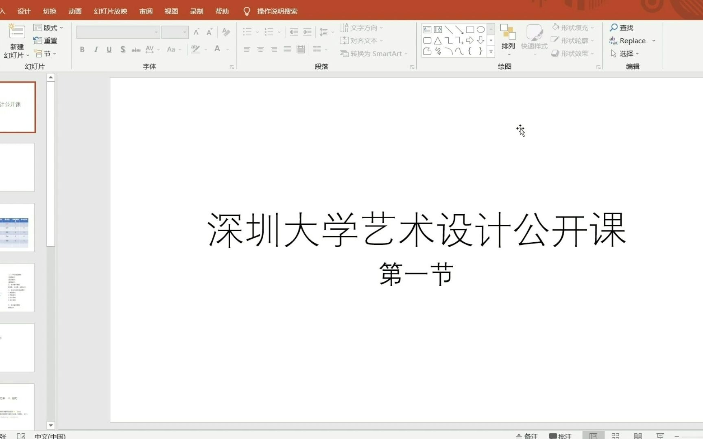
Task: Select the slide thumbnail with the blue table
Action: click(17, 228)
